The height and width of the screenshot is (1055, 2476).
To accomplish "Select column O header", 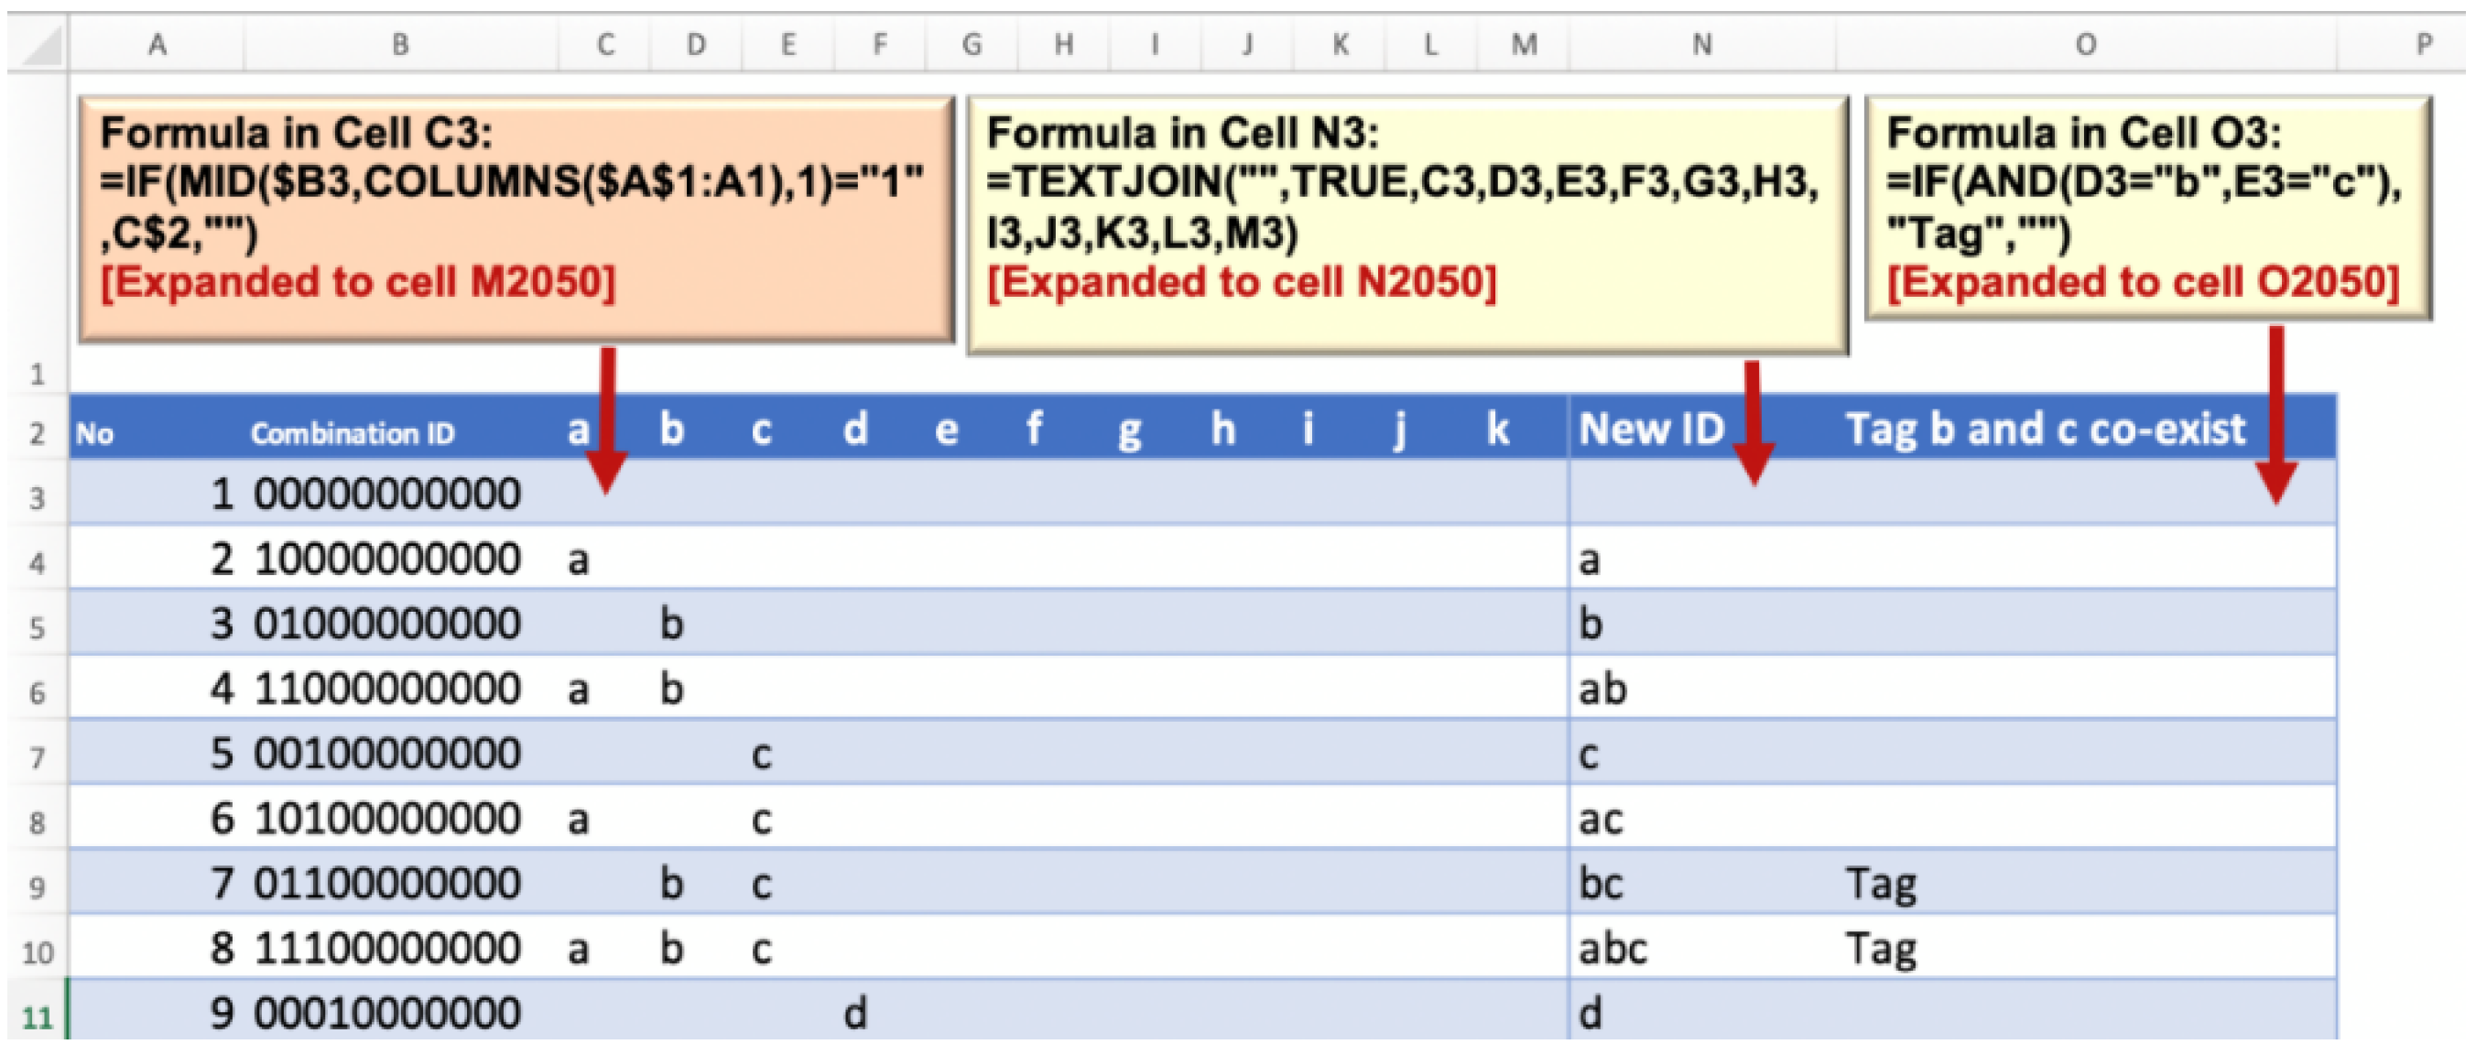I will tap(2085, 44).
